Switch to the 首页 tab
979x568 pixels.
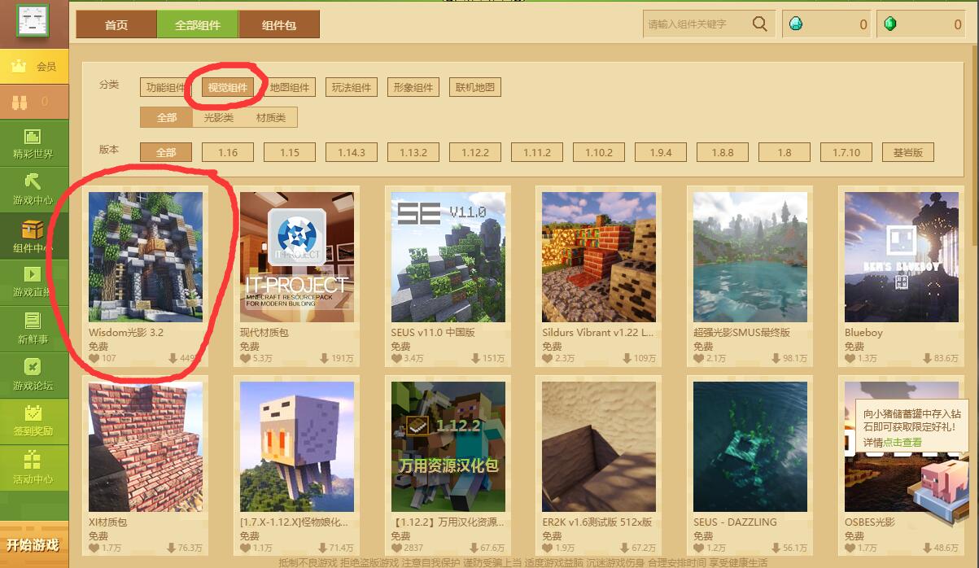tap(116, 25)
